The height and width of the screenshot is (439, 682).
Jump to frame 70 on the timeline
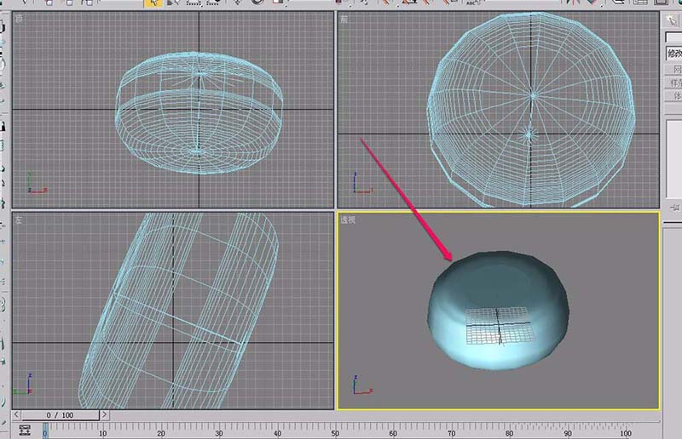tap(451, 433)
